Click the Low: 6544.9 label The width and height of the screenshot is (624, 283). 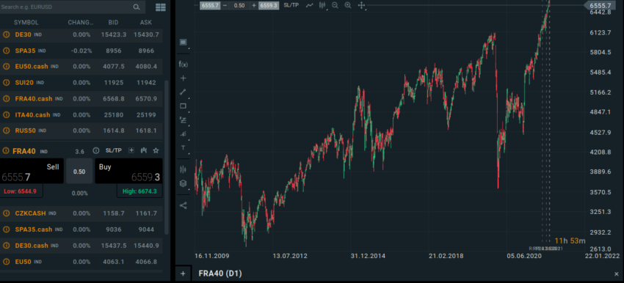point(21,191)
